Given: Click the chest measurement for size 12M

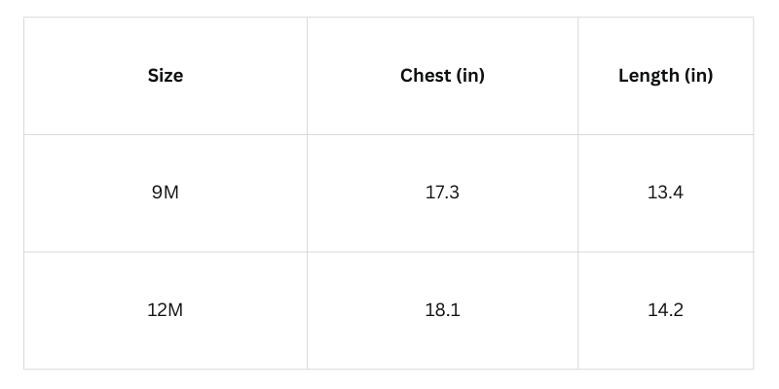Looking at the screenshot, I should 442,310.
